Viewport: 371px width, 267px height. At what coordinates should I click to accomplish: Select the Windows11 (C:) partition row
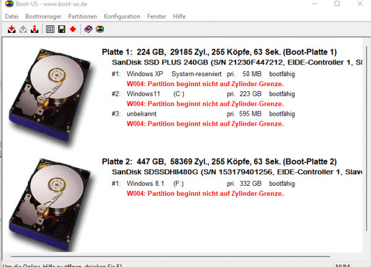click(203, 94)
